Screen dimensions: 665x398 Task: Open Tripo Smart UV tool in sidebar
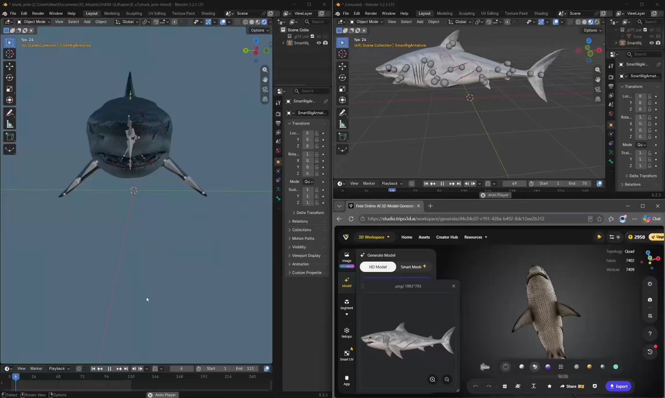click(347, 355)
